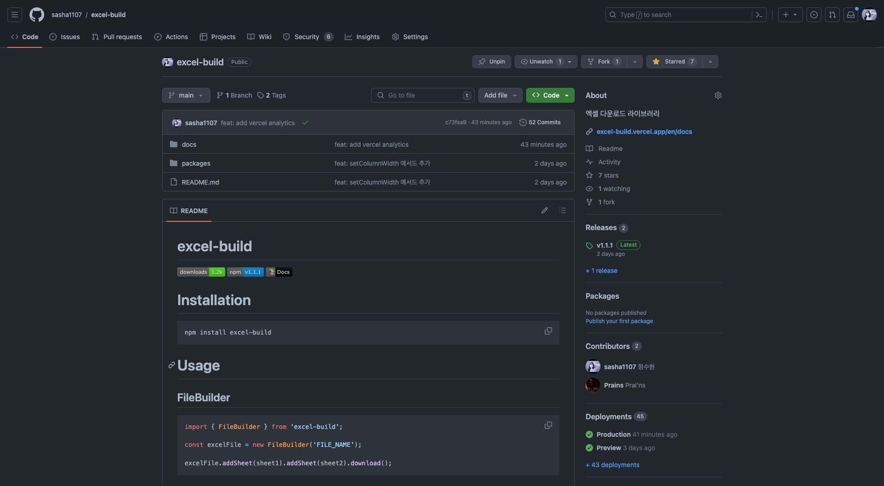This screenshot has width=884, height=486.
Task: Open the command palette icon
Action: coord(759,15)
